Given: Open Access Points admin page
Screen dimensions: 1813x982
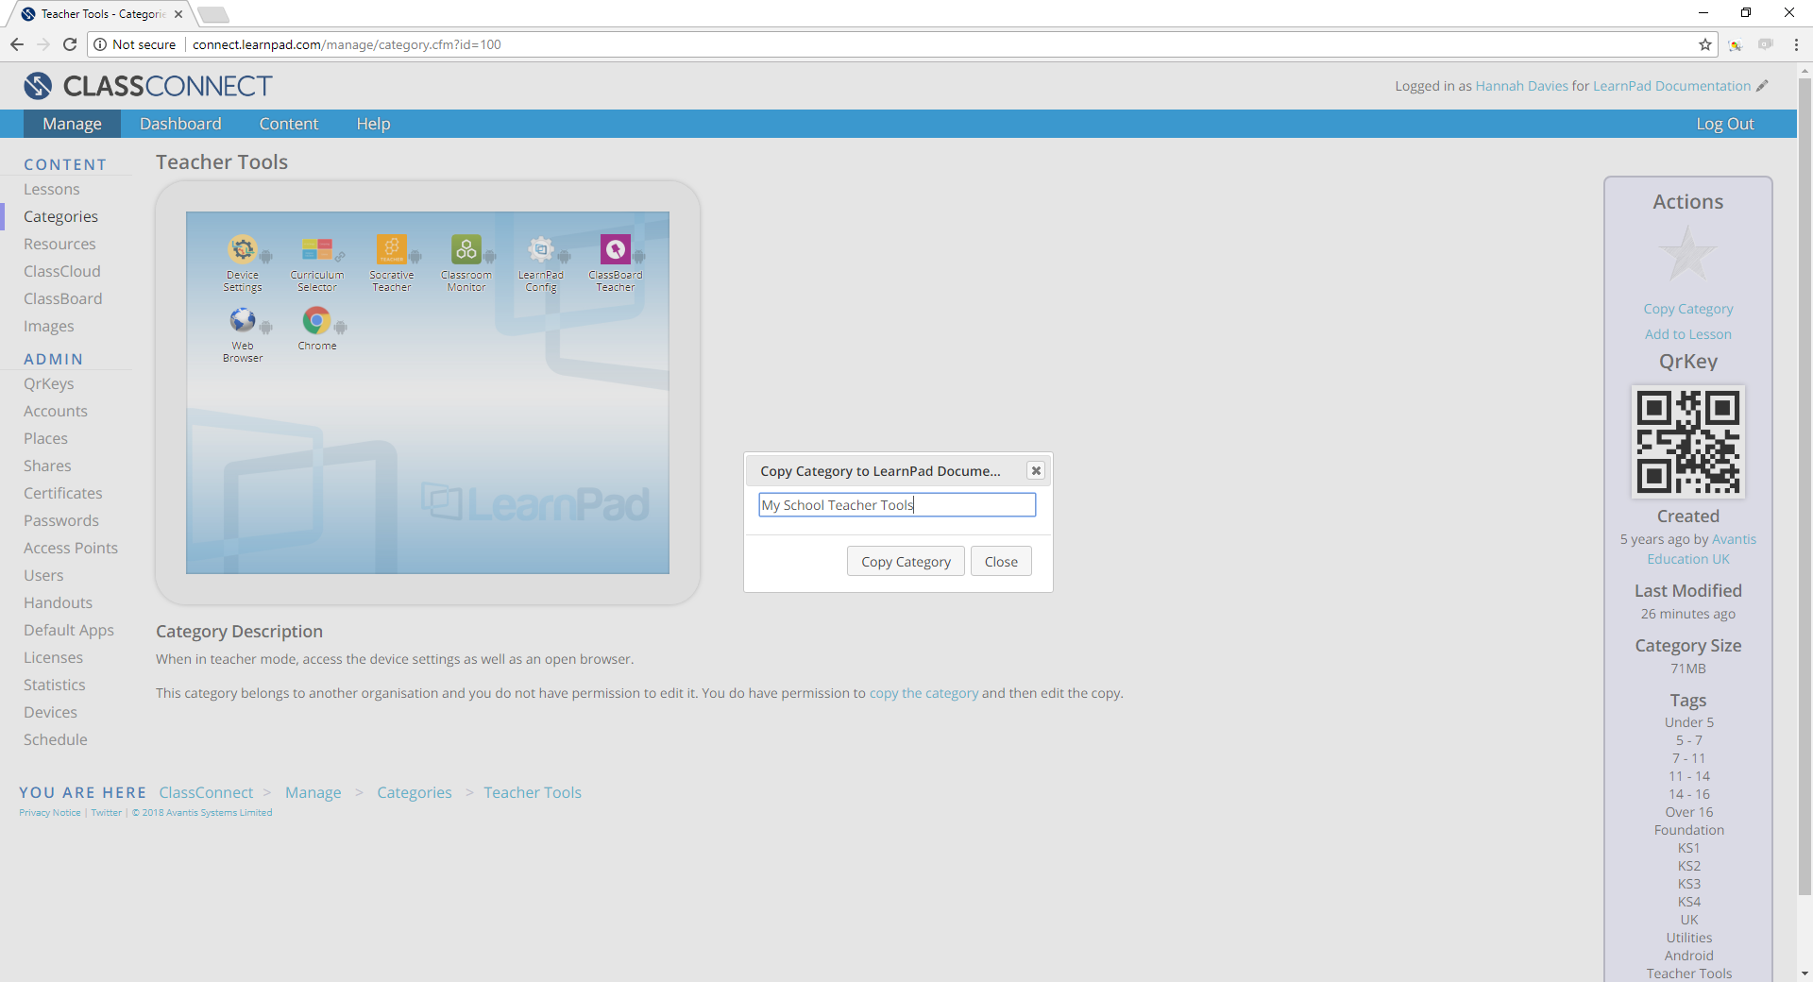Looking at the screenshot, I should (x=71, y=549).
